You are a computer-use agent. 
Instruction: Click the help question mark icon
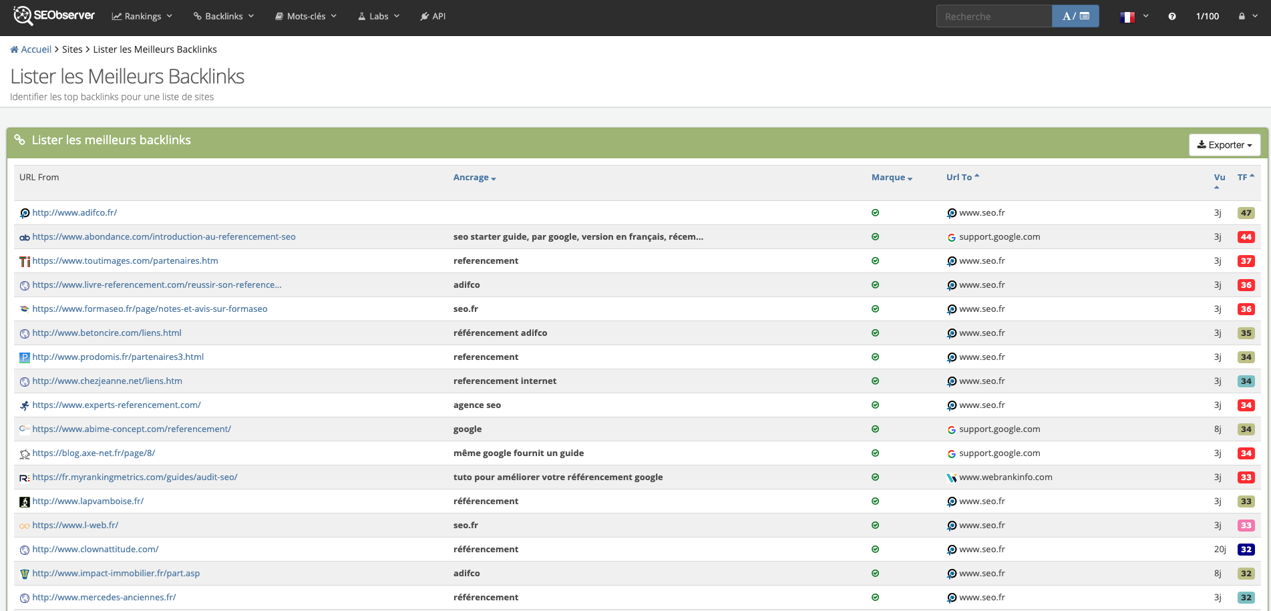click(1172, 16)
